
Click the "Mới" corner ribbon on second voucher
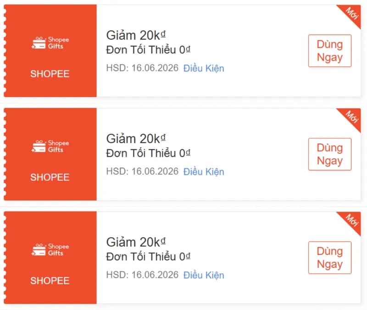click(x=351, y=116)
